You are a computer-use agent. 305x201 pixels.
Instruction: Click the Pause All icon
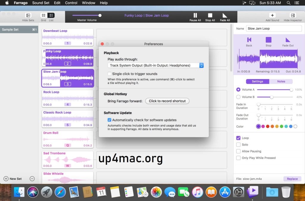[x=195, y=15]
